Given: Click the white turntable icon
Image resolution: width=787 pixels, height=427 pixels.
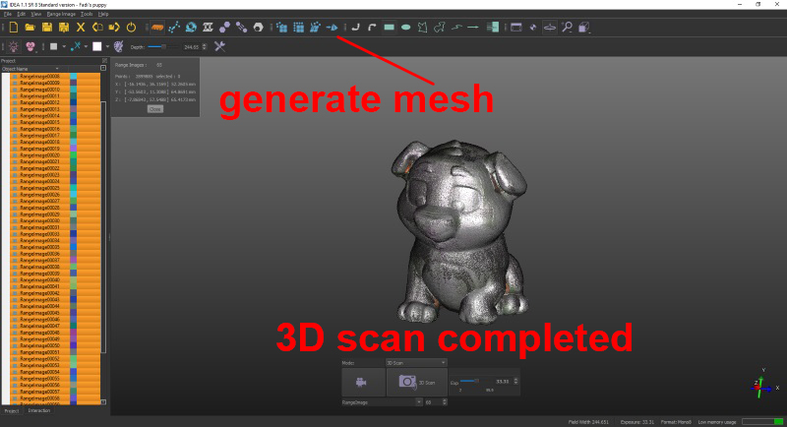Looking at the screenshot, I should tap(208, 28).
